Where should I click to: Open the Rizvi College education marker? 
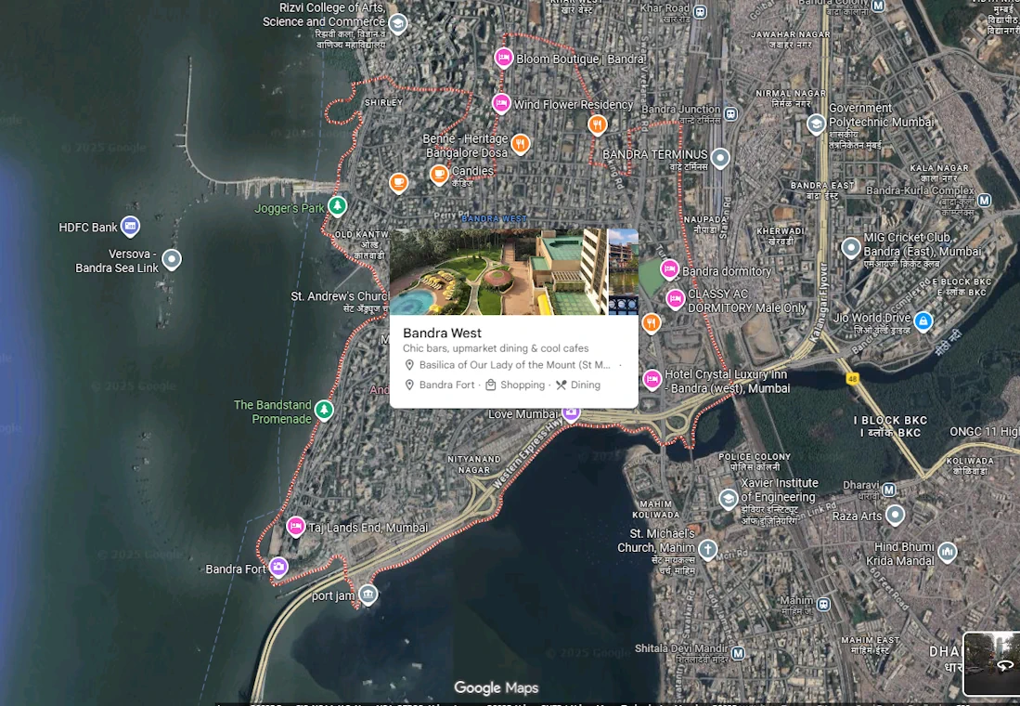397,24
